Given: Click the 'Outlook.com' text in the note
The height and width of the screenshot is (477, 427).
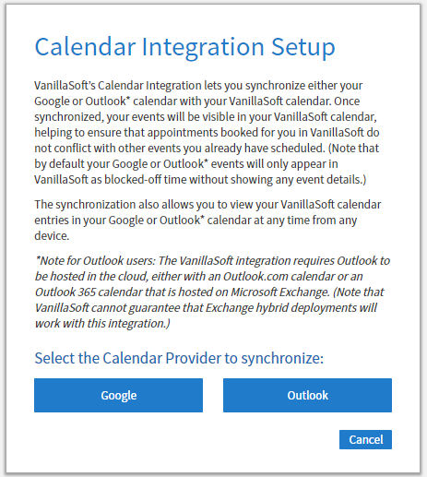Looking at the screenshot, I should 255,276.
